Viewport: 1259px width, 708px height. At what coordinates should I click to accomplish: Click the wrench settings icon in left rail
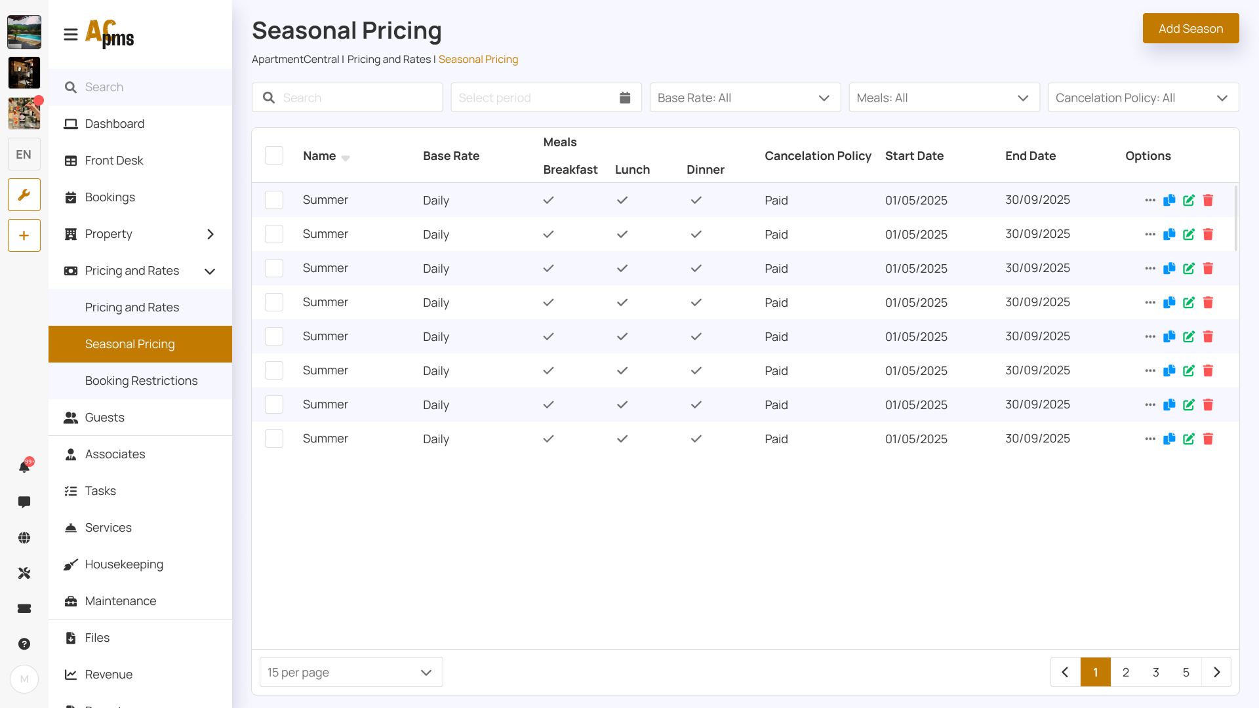24,195
